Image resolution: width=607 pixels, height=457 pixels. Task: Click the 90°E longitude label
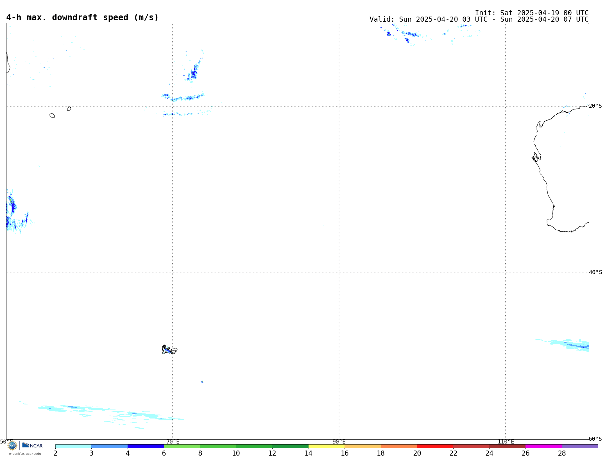click(x=339, y=442)
